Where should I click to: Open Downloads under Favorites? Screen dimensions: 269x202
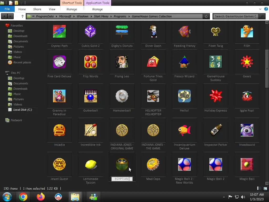tap(18, 36)
